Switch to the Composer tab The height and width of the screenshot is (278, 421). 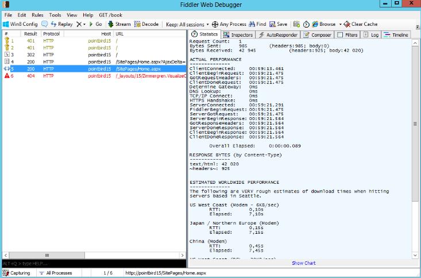pos(318,35)
